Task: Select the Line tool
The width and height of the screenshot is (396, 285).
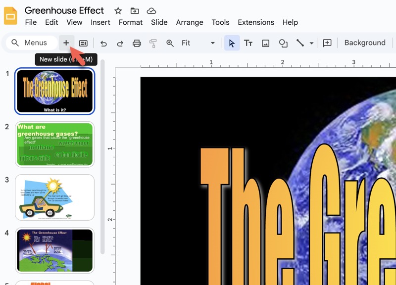Action: pos(300,43)
